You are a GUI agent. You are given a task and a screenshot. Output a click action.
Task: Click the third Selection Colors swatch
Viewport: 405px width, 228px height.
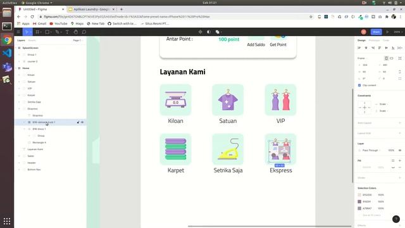tap(359, 208)
